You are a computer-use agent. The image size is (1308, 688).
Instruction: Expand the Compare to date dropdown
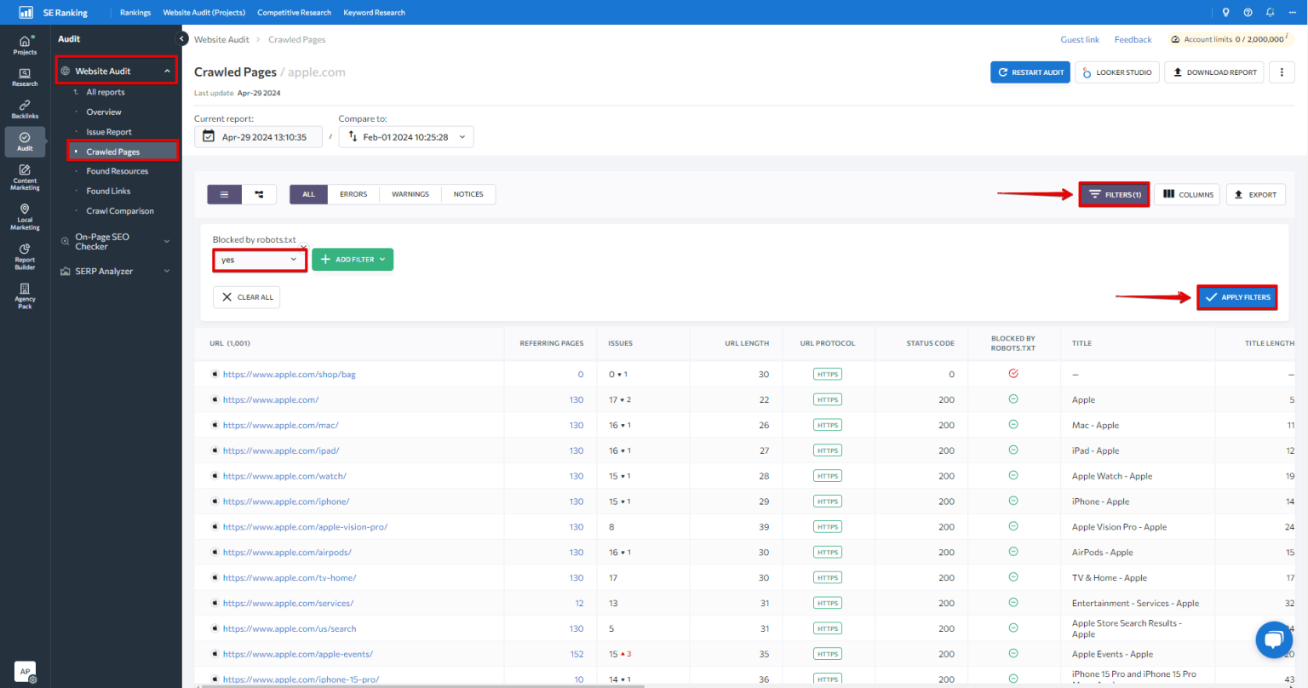(406, 137)
